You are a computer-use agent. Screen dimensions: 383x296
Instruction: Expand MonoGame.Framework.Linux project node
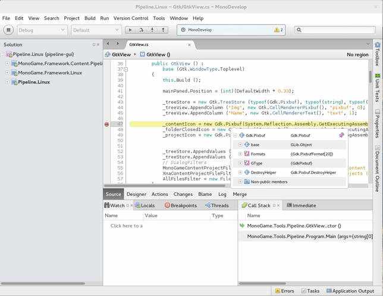click(x=7, y=73)
